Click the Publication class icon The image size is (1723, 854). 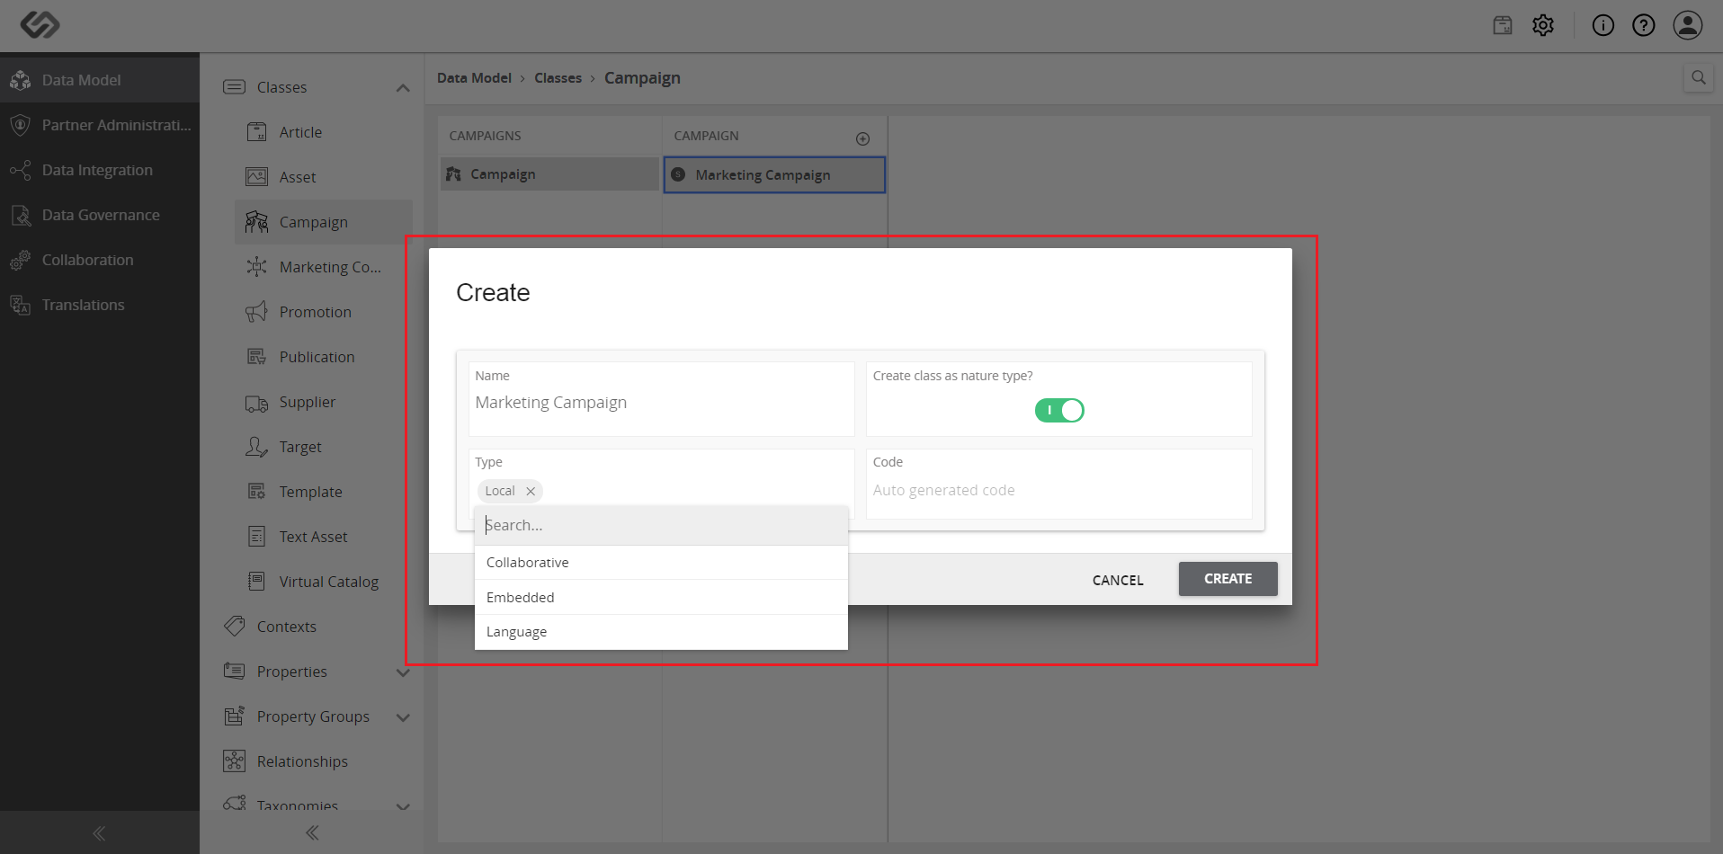(x=256, y=357)
